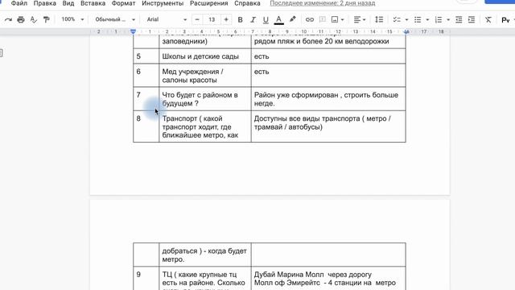Open the zoom 100% dropdown

coord(72,19)
